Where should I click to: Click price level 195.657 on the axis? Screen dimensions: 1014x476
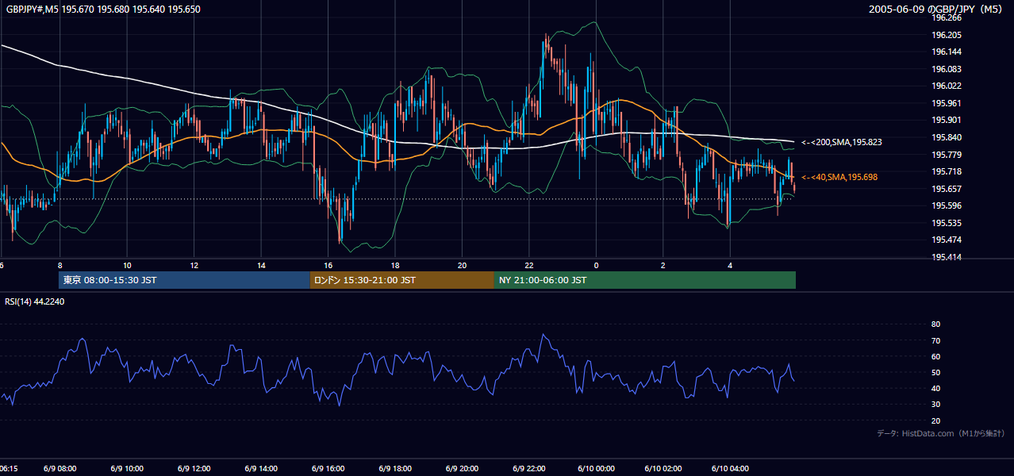click(x=947, y=189)
